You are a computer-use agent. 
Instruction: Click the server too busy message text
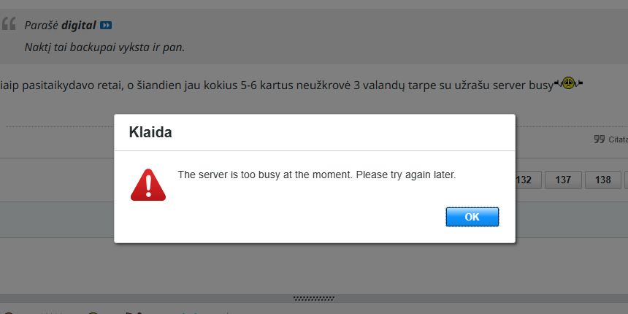pyautogui.click(x=317, y=175)
